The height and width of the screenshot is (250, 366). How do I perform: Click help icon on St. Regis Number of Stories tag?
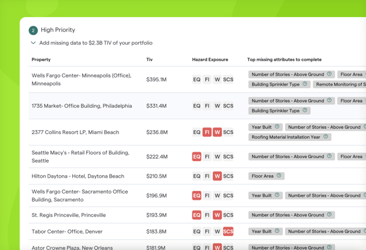(x=329, y=214)
